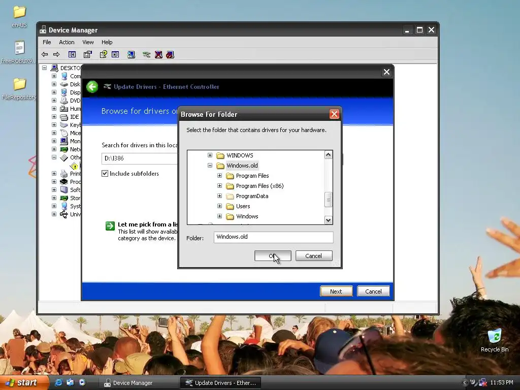
Task: Expand the Program Files folder node
Action: coord(219,175)
